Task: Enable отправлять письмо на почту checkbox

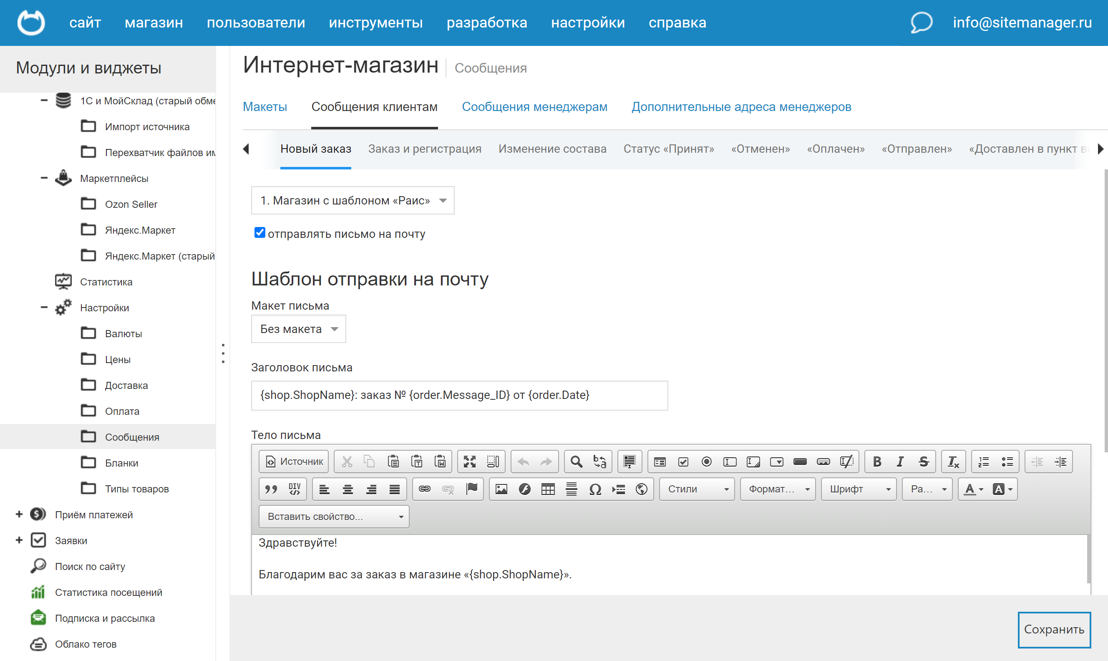Action: tap(259, 232)
